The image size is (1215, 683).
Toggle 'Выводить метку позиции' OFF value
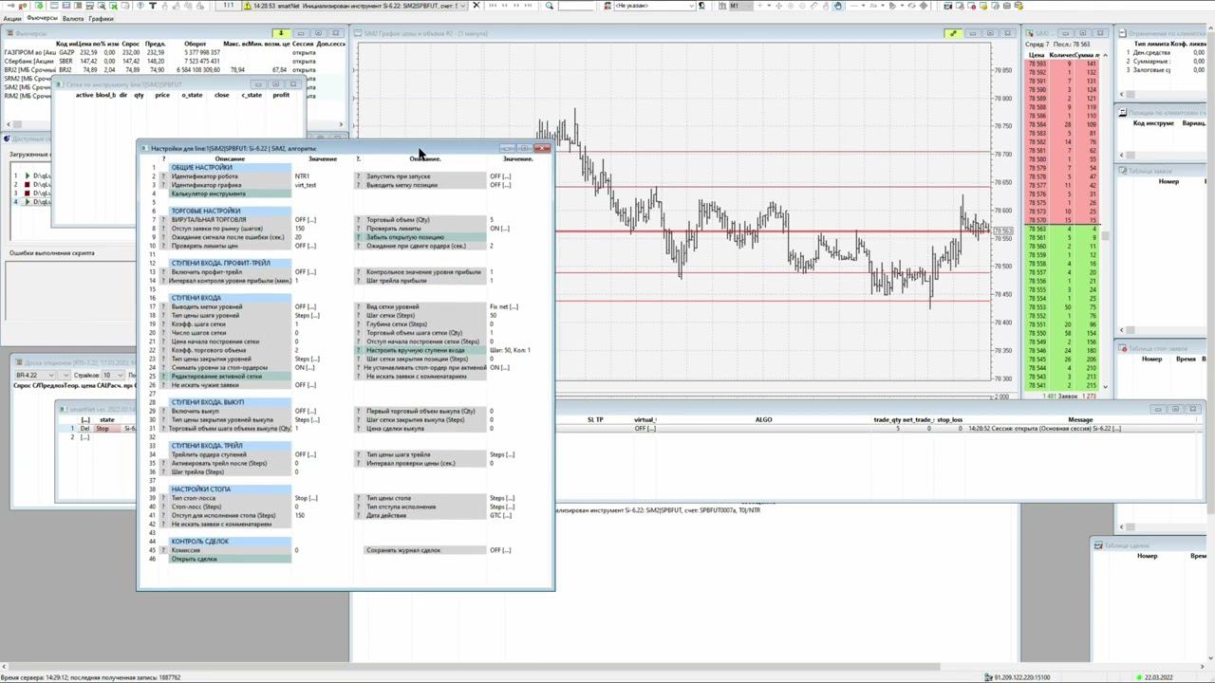coord(500,185)
